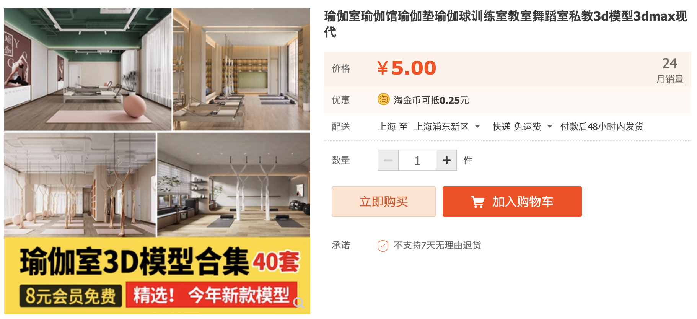Click the 付款后48小时内发货 shipping notice
Image resolution: width=697 pixels, height=319 pixels.
[602, 127]
